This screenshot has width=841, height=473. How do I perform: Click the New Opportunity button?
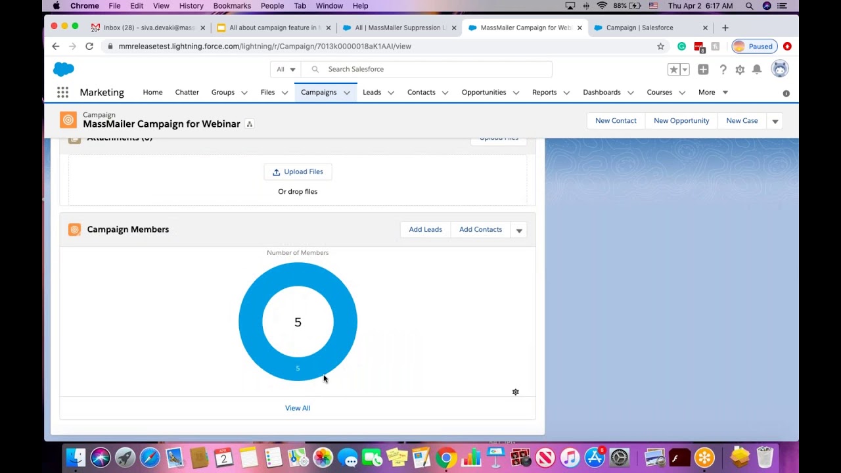(681, 121)
